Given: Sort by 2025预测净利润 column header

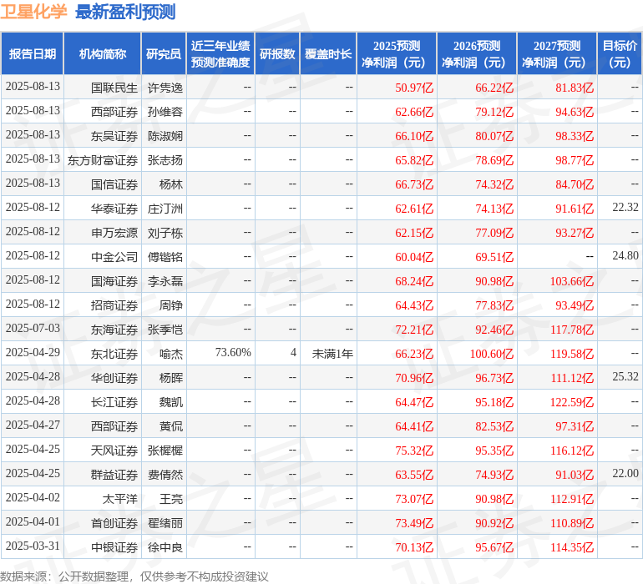Looking at the screenshot, I should click(397, 54).
